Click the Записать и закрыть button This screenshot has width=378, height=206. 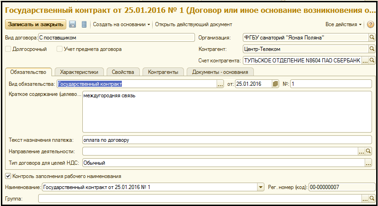tap(36, 24)
